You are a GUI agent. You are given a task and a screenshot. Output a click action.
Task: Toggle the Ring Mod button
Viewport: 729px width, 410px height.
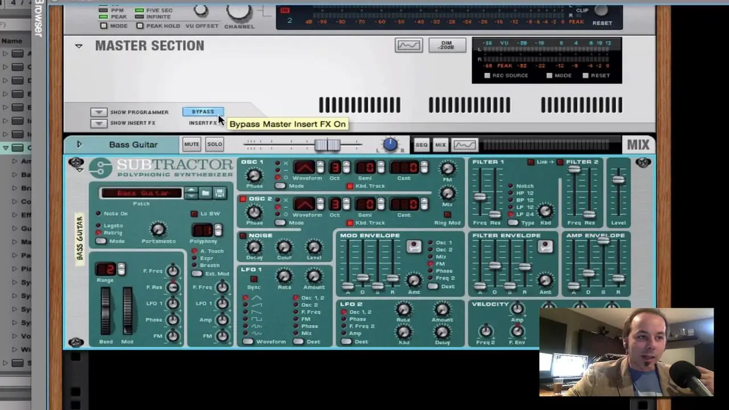click(x=447, y=215)
